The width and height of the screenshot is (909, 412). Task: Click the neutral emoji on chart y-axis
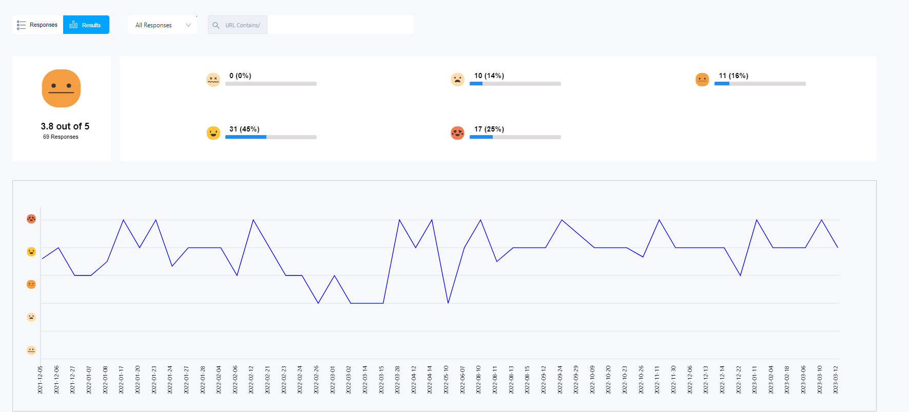pos(31,285)
